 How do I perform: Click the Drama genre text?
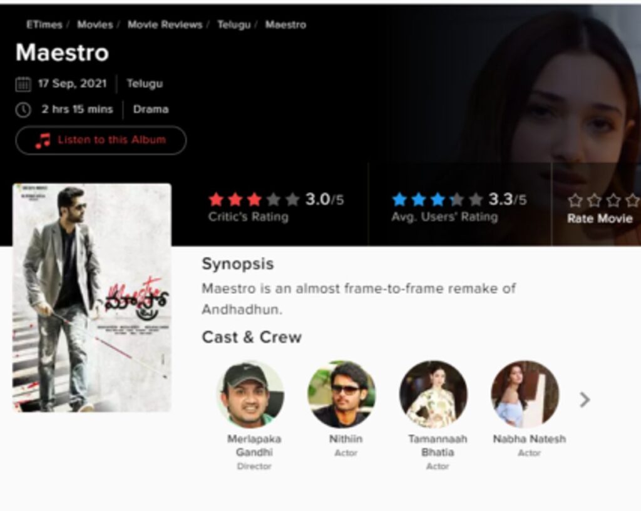click(151, 109)
